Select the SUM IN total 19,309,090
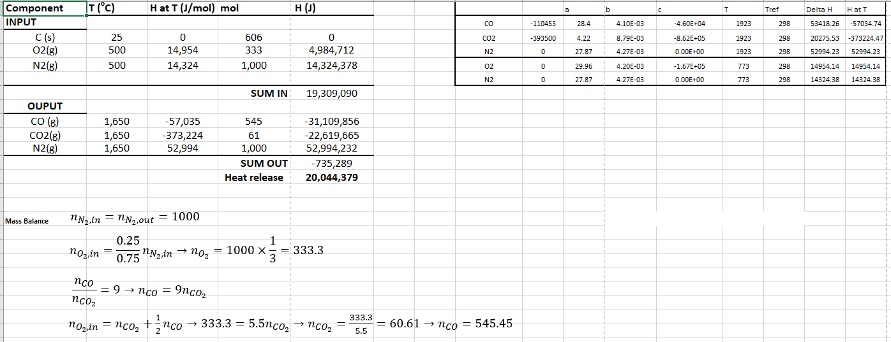This screenshot has width=891, height=342. click(332, 93)
